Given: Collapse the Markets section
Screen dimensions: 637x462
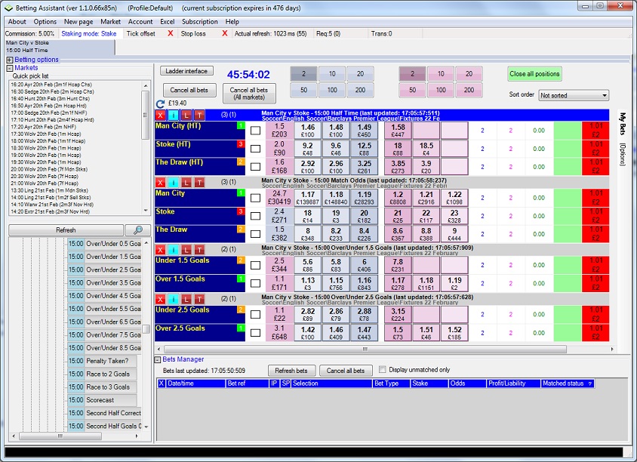Looking at the screenshot, I should point(10,68).
